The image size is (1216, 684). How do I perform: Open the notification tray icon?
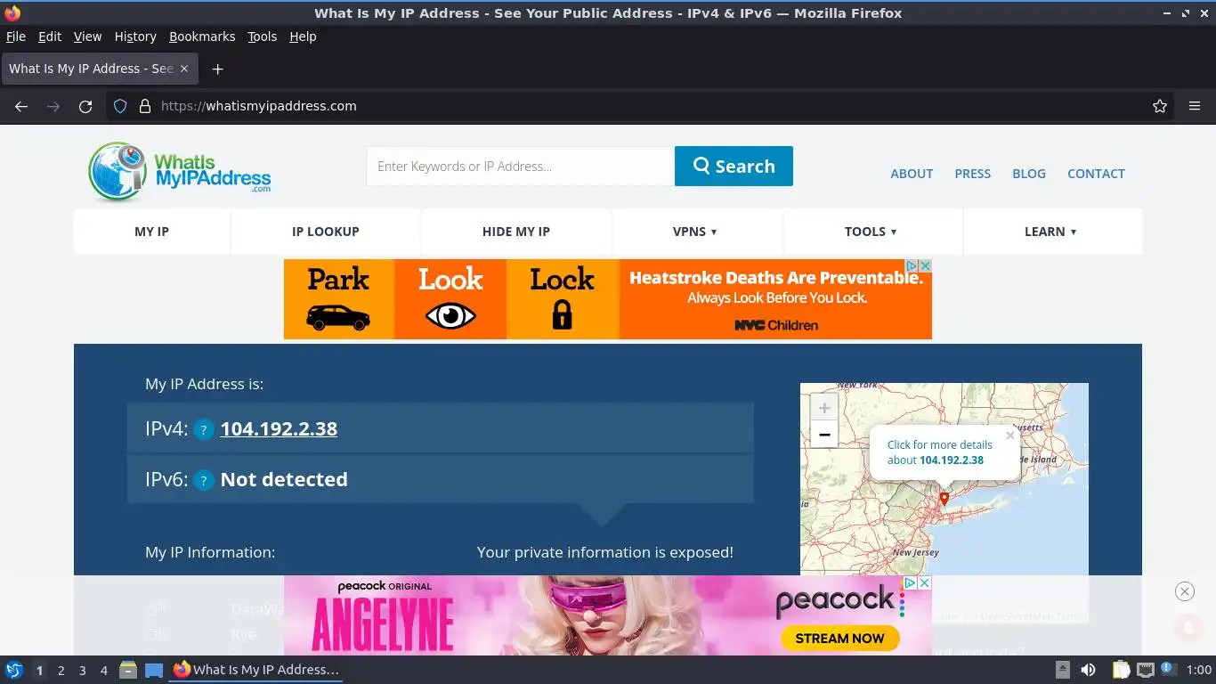1167,670
